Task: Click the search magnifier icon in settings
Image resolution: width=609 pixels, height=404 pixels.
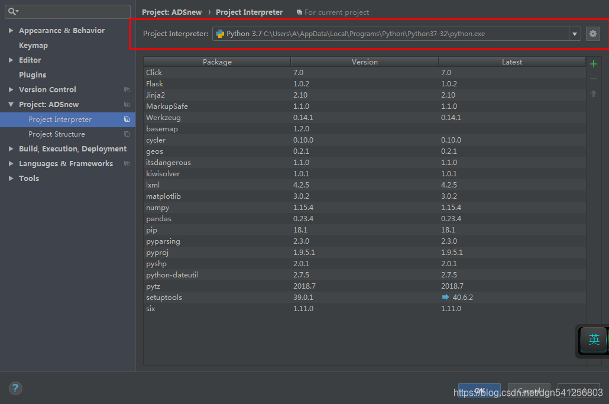Action: pos(13,11)
